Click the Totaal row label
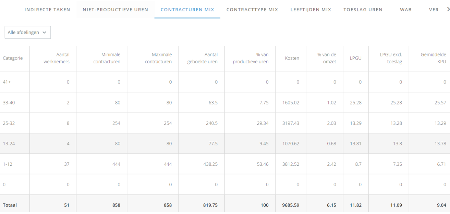 (x=10, y=205)
